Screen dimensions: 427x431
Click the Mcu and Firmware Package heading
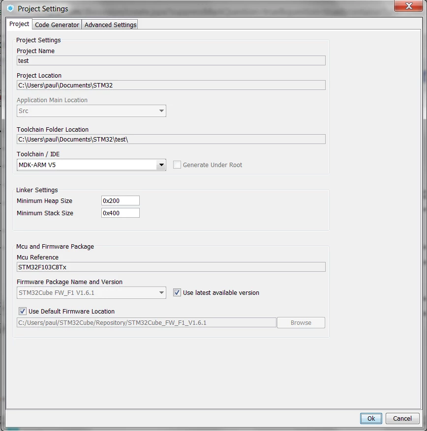55,247
